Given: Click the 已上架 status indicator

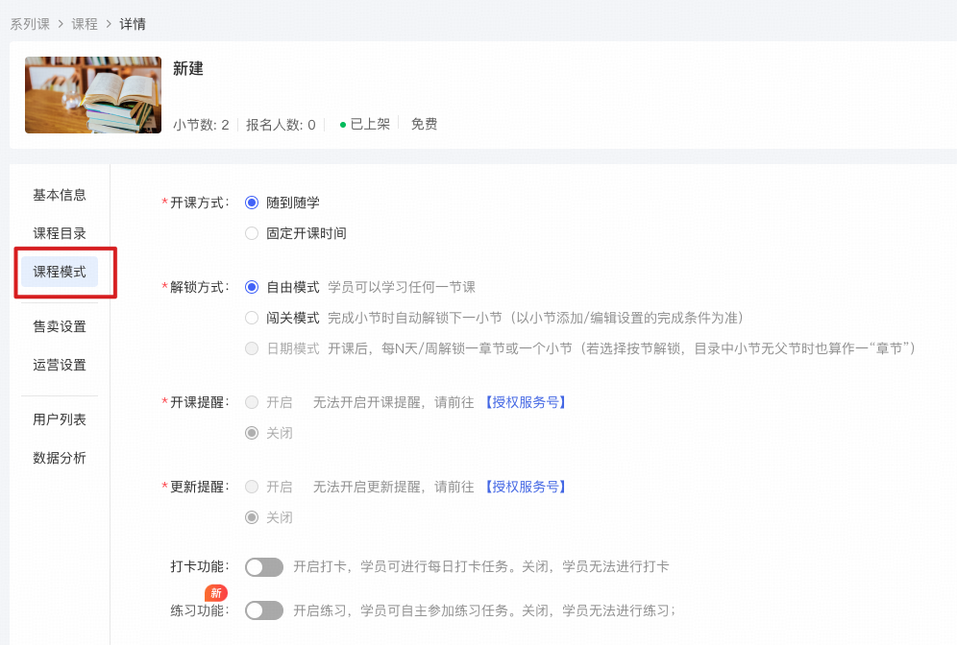Looking at the screenshot, I should point(365,125).
